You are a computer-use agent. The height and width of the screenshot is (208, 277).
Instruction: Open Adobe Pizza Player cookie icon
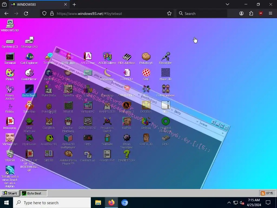[68, 154]
